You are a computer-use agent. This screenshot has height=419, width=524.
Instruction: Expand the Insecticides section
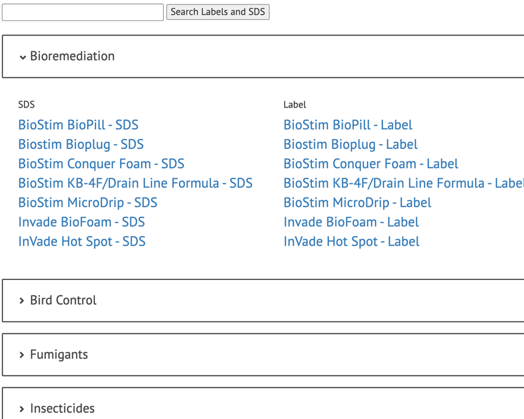[x=62, y=408]
